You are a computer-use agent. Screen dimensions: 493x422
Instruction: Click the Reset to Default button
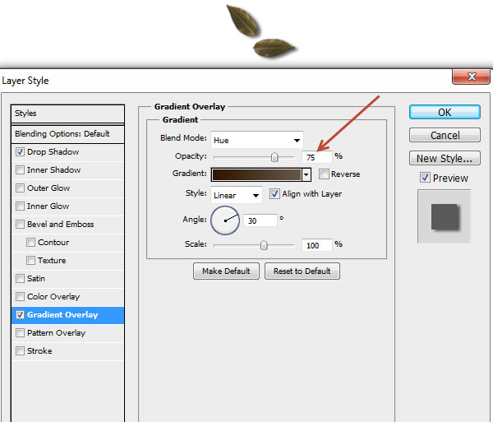click(x=302, y=271)
